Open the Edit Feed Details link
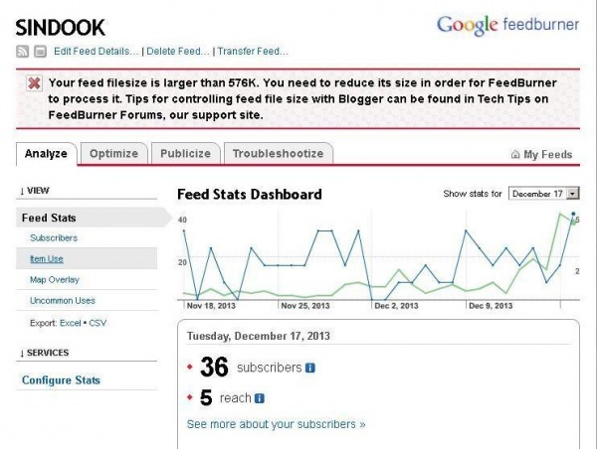The height and width of the screenshot is (449, 597). click(96, 51)
